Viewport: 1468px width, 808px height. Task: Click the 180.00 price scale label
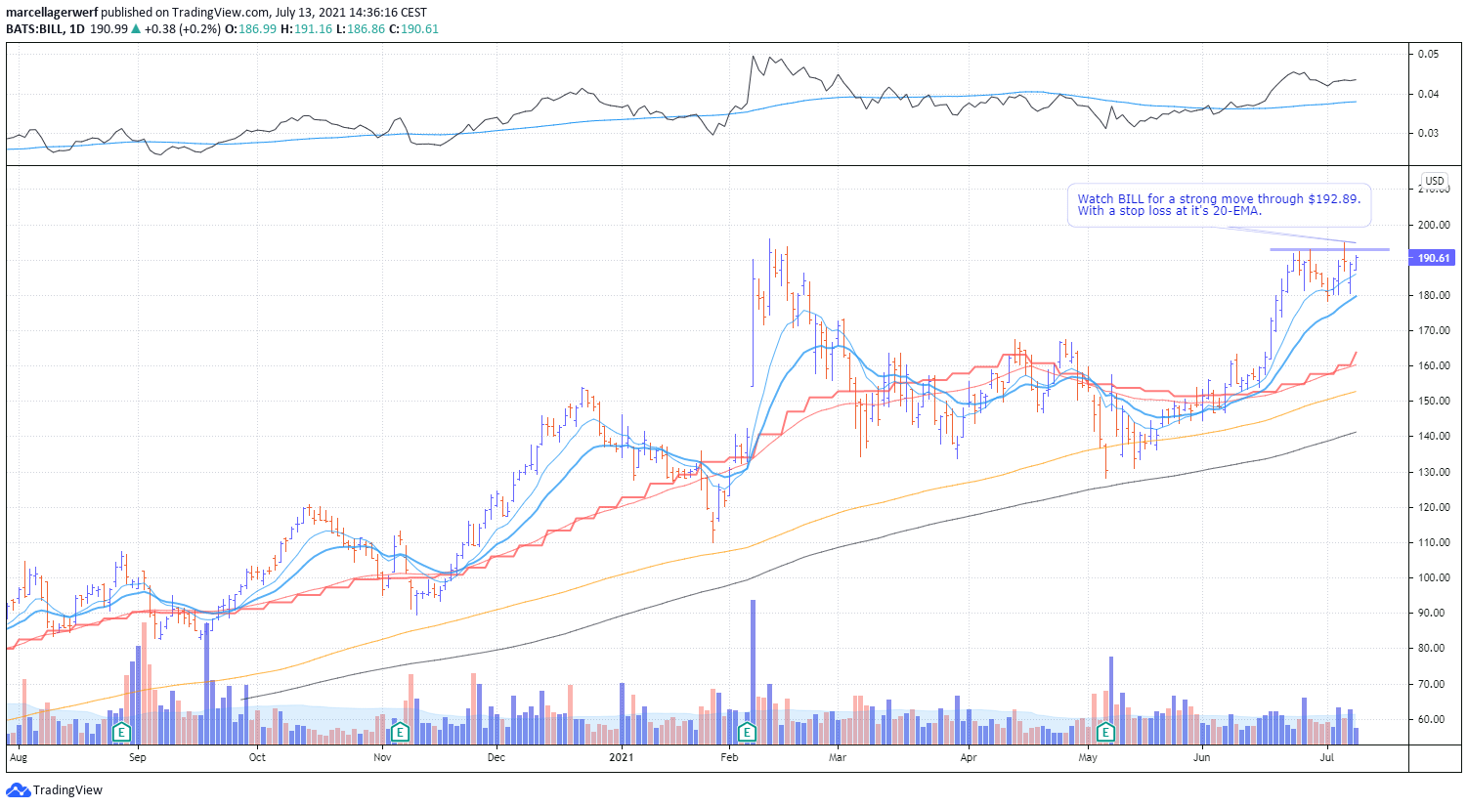tap(1435, 295)
